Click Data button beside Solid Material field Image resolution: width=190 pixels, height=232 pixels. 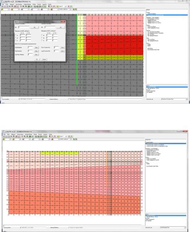pyautogui.click(x=36, y=47)
